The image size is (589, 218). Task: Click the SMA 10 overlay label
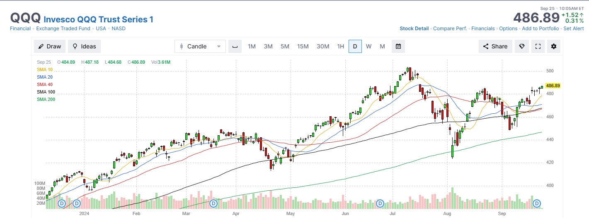[x=45, y=69]
